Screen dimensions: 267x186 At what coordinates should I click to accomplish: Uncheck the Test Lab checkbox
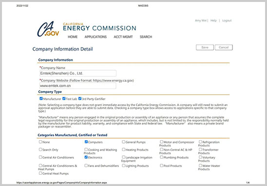64,98
